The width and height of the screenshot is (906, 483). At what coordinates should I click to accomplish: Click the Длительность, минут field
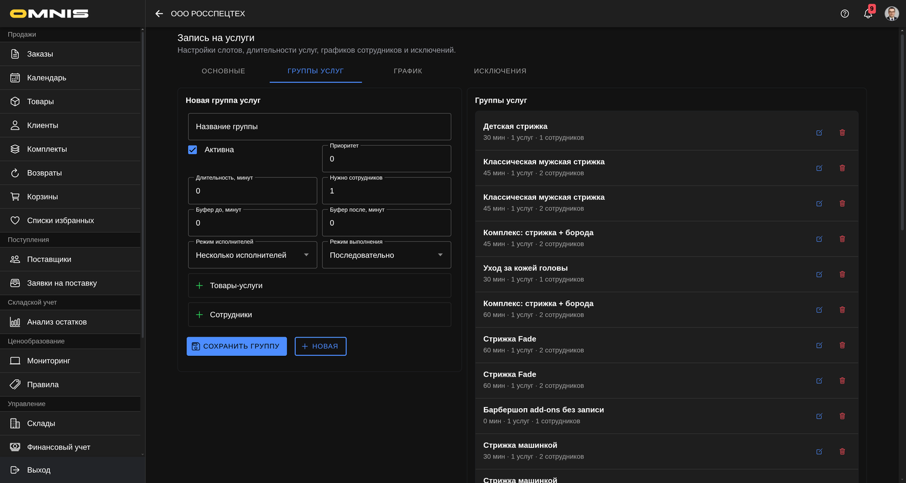(252, 191)
